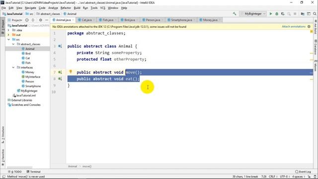Viewport: 318px width, 179px height.
Task: Open the VCS menu
Action: [x=103, y=8]
